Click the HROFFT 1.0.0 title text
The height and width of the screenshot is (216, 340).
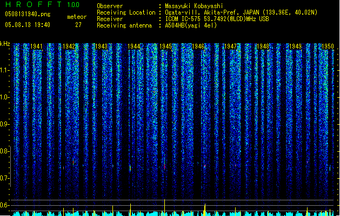click(43, 4)
